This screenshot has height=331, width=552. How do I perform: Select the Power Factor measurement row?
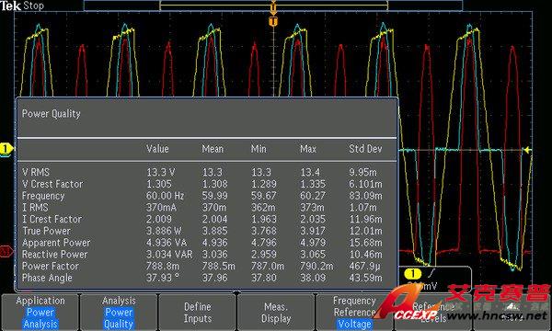[x=207, y=267]
